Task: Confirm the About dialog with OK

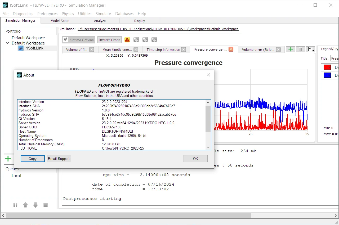Action: click(x=195, y=159)
